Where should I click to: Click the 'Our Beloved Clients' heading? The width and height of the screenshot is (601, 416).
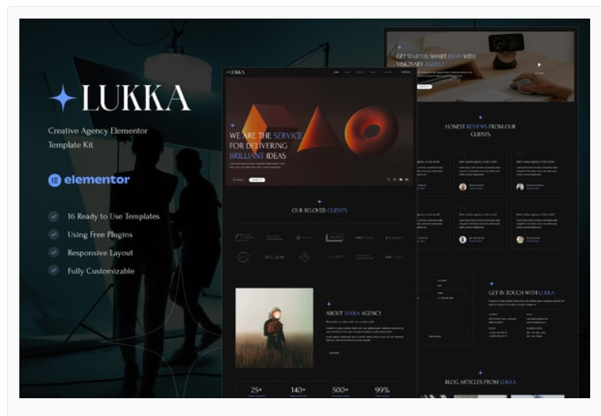coord(319,210)
